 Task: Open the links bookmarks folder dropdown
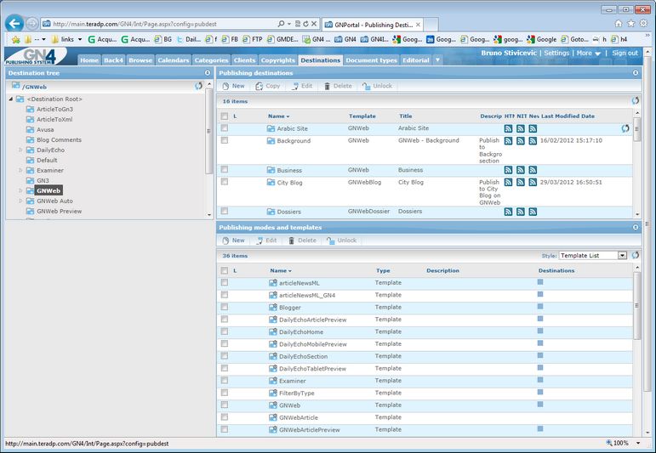(x=66, y=39)
